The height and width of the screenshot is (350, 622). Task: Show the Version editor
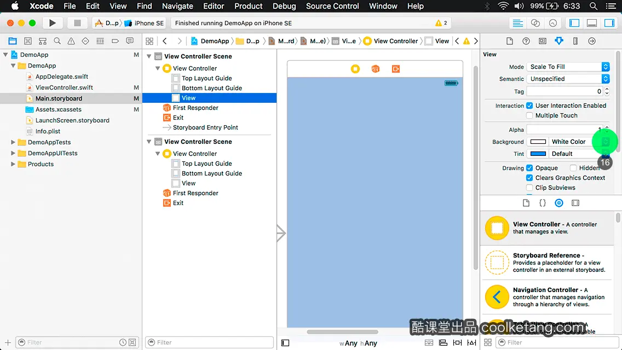coord(552,23)
